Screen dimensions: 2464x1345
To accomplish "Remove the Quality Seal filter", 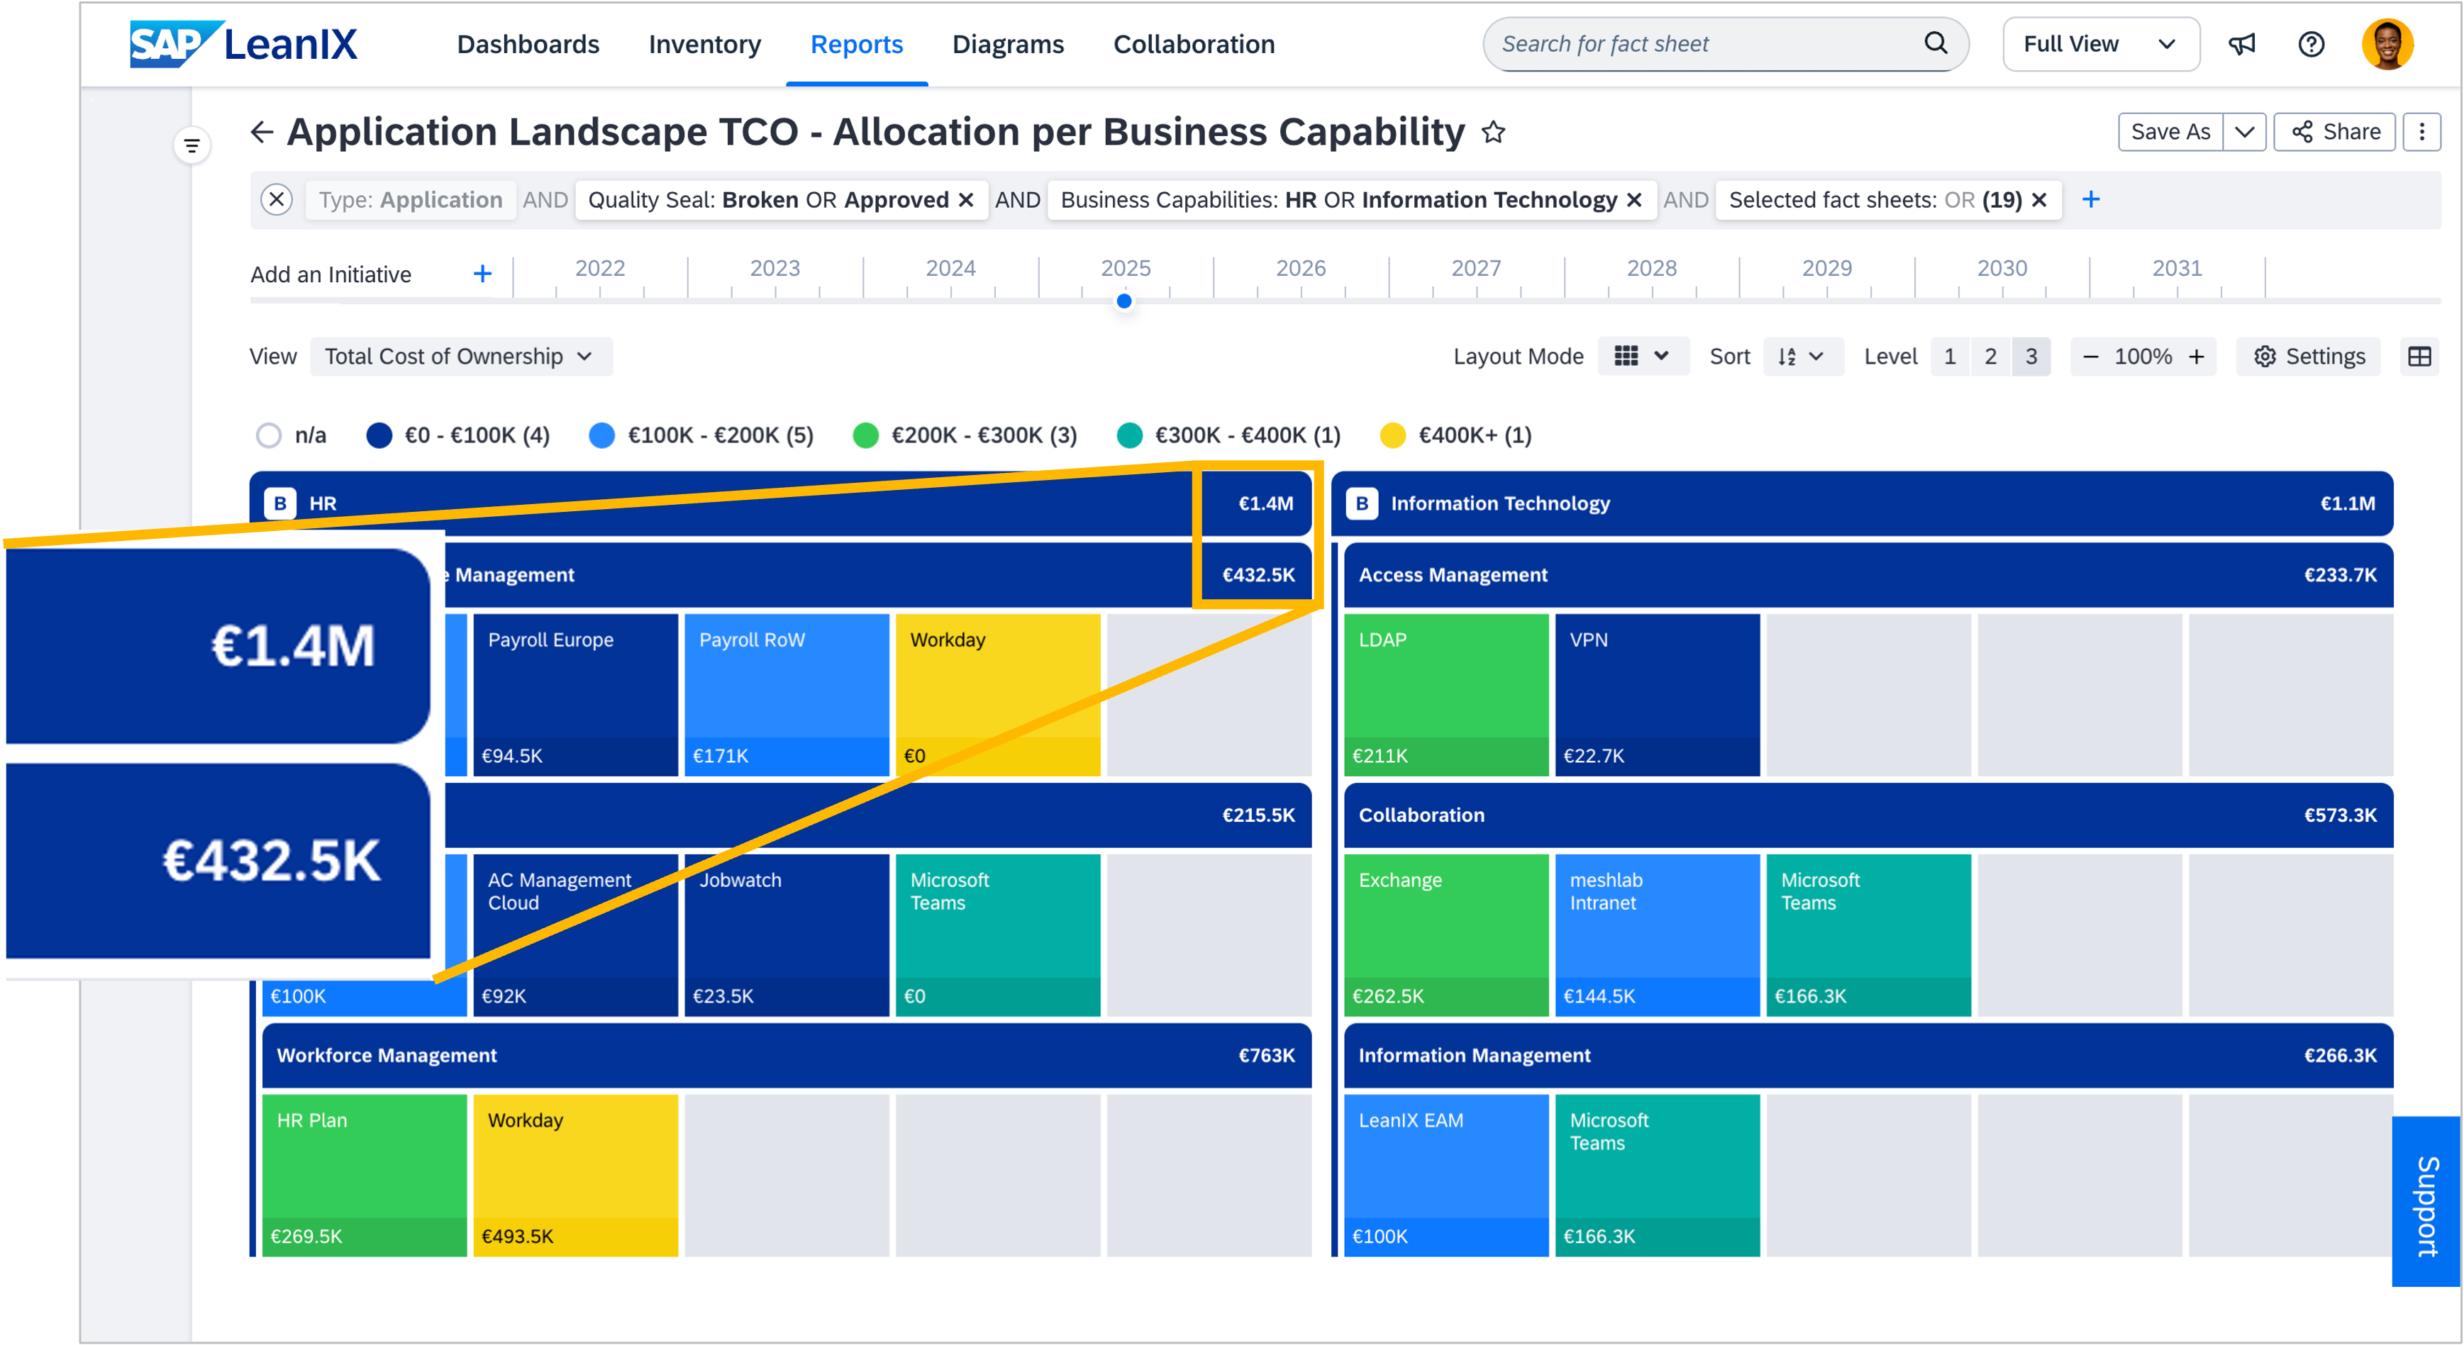I will [966, 200].
